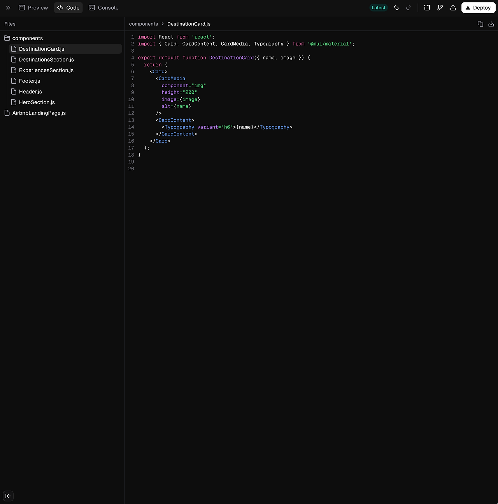
Task: Expand the panel using the double chevron
Action: tap(8, 7)
